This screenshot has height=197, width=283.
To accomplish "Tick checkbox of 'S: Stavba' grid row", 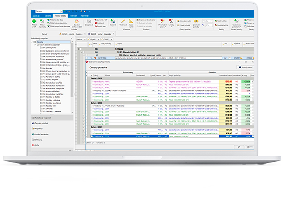I will [x=81, y=49].
